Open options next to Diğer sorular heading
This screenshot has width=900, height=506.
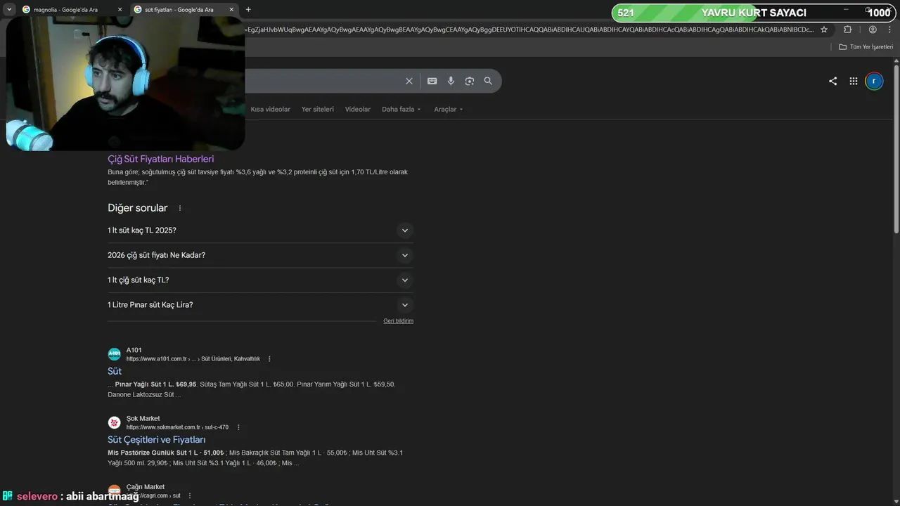180,208
